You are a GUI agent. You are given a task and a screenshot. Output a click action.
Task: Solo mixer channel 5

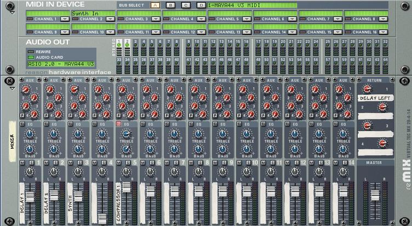click(128, 163)
